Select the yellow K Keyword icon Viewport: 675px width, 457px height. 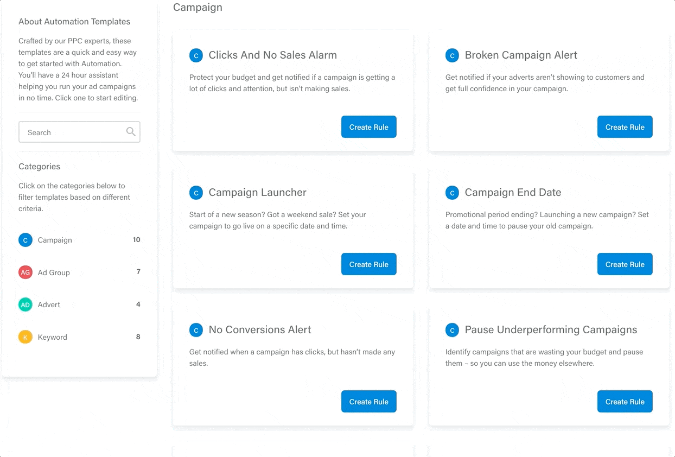pos(26,337)
